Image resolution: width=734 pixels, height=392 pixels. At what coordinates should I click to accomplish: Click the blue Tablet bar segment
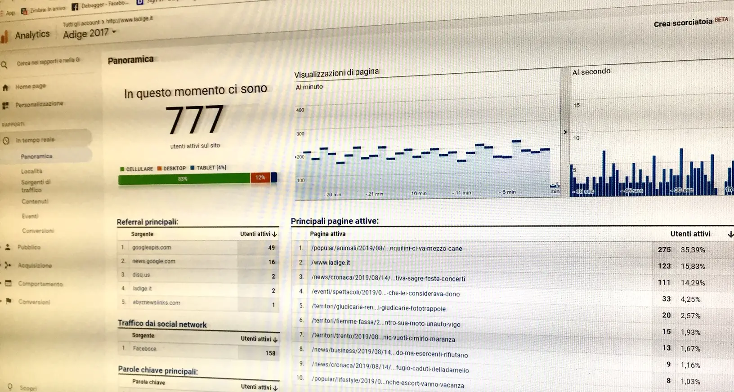(x=274, y=177)
